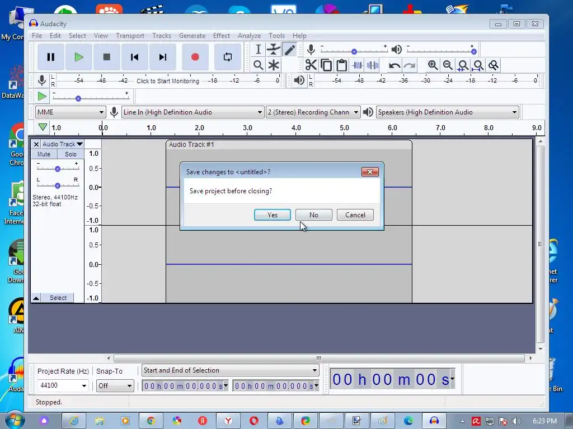Viewport: 573px width, 429px height.
Task: Undo the last action
Action: (394, 65)
